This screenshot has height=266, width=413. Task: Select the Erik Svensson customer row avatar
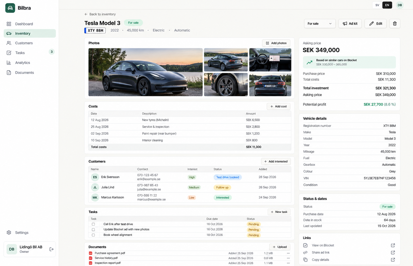point(95,177)
